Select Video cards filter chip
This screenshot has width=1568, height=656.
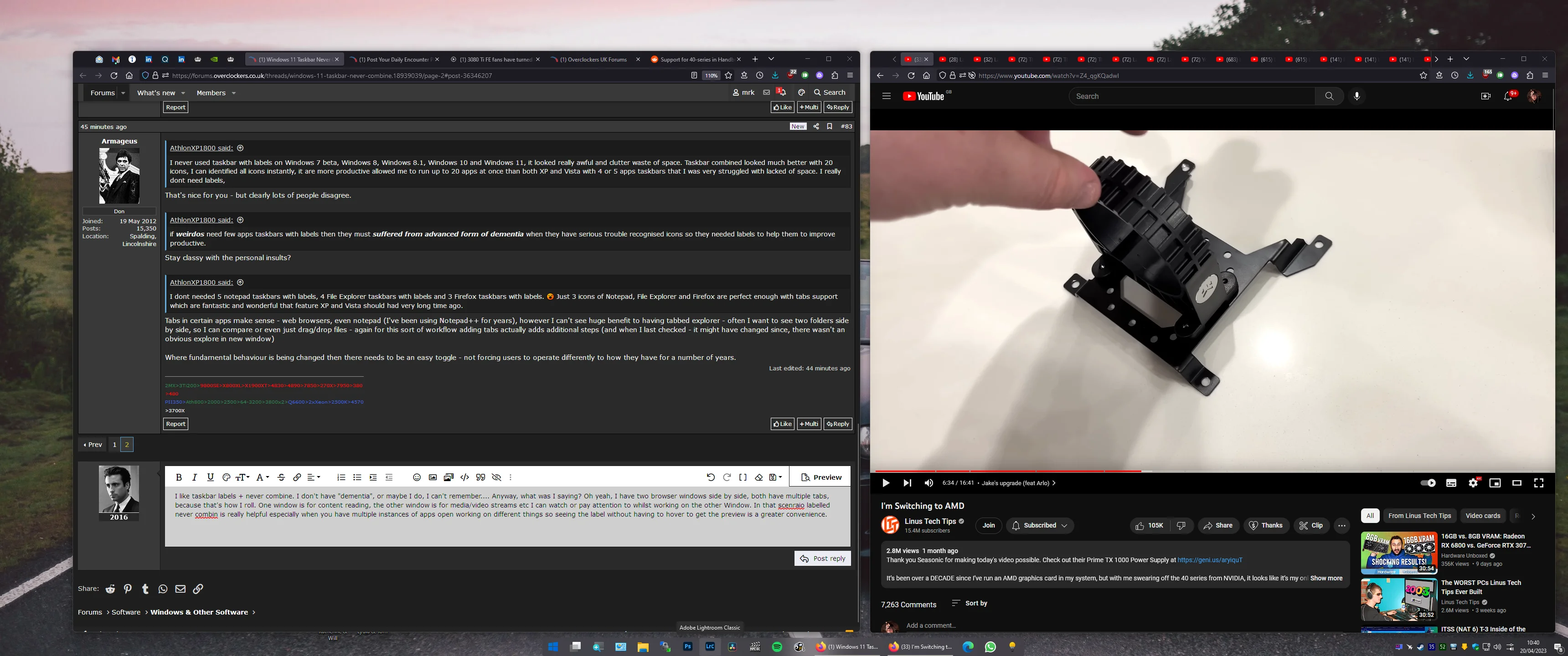click(x=1482, y=516)
